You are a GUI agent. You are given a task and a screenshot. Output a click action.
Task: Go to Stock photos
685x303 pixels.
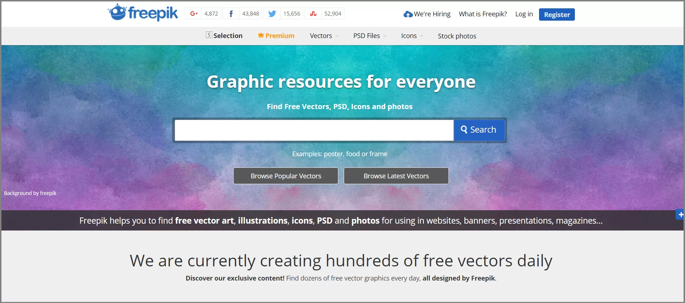[457, 36]
